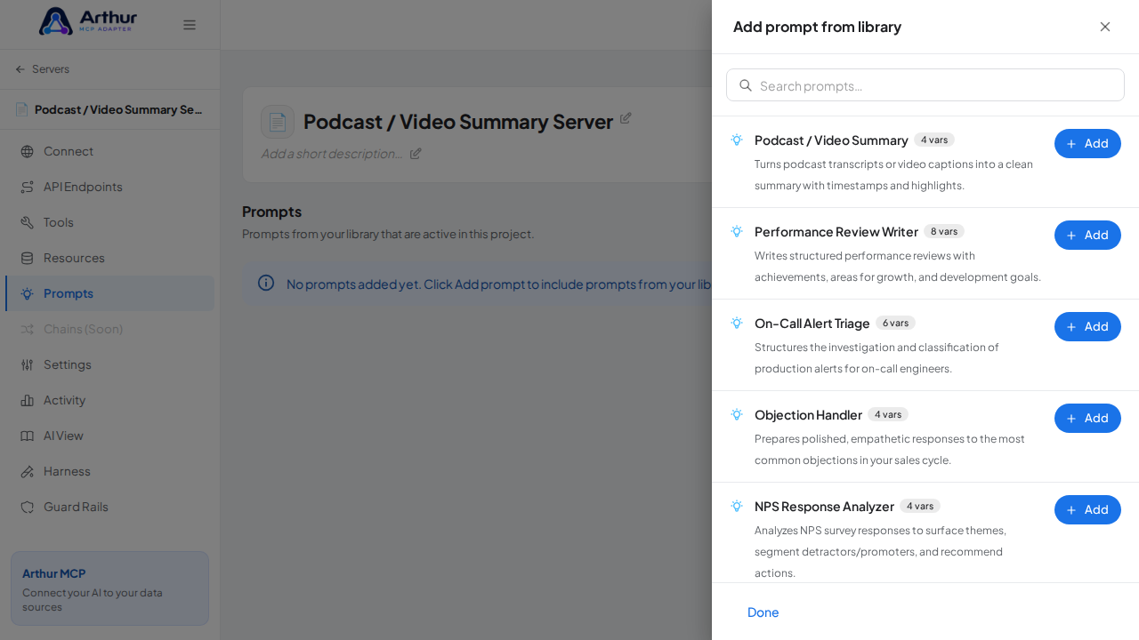Open the Settings section
This screenshot has width=1139, height=640.
[x=109, y=364]
